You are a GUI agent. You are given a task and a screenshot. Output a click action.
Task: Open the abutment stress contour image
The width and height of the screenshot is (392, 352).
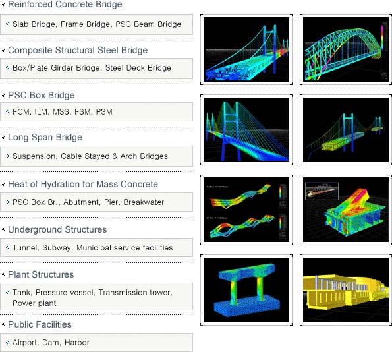(346, 210)
